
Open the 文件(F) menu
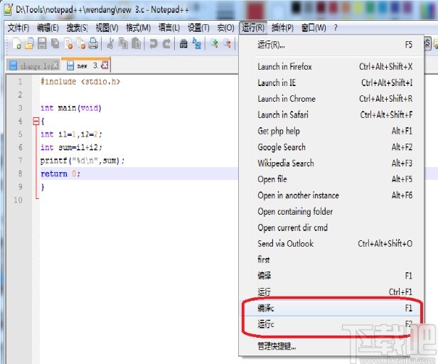18,28
